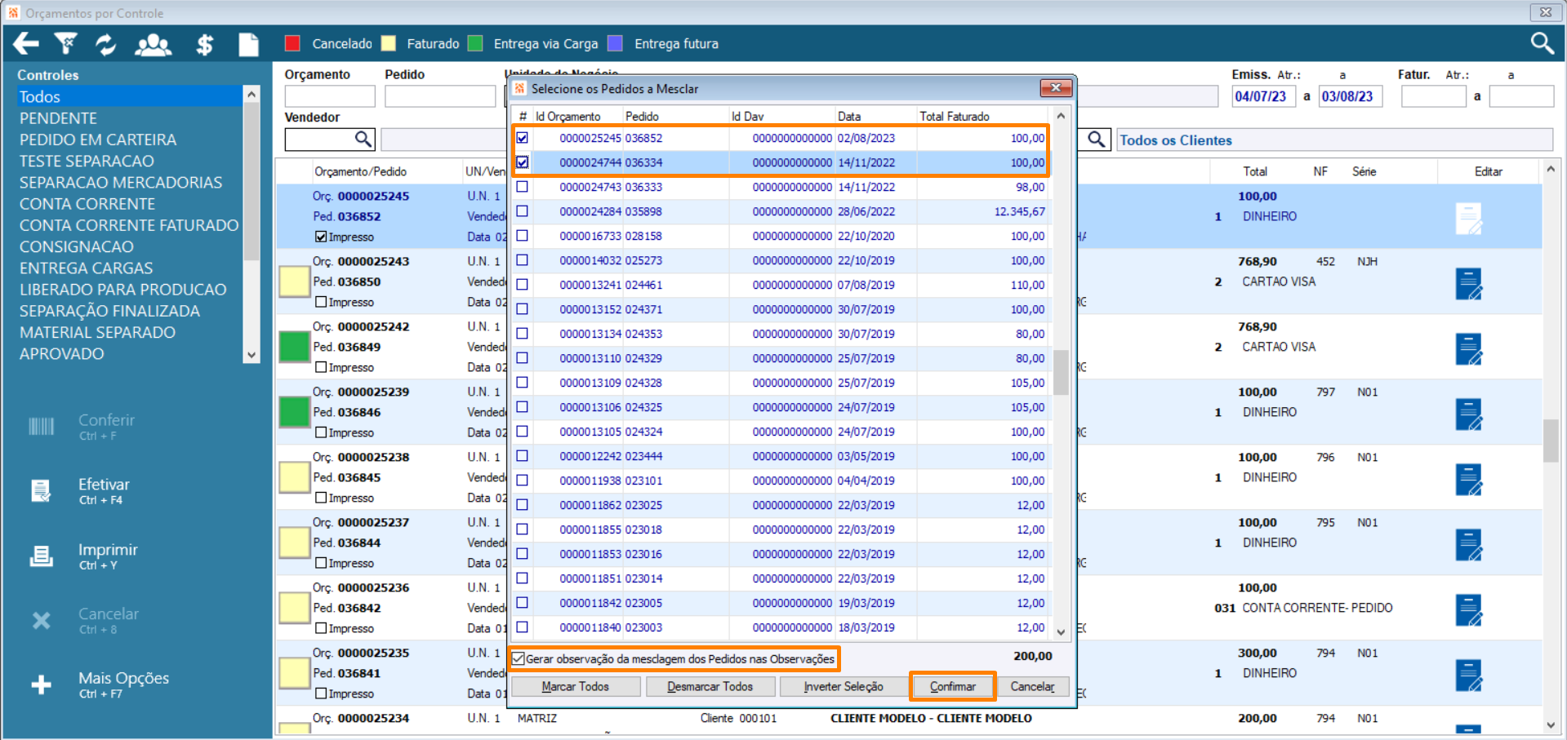Open the search magnifier at top right

(x=1542, y=43)
